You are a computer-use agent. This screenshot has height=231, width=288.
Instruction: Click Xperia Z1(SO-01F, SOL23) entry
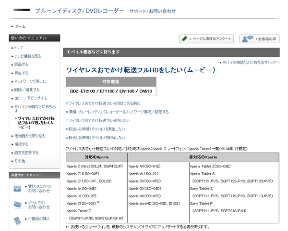click(89, 181)
